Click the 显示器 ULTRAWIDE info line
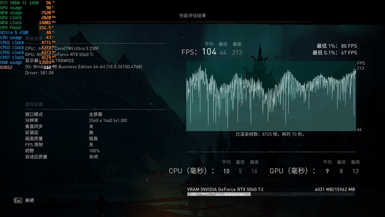385x217 pixels. [x=50, y=61]
